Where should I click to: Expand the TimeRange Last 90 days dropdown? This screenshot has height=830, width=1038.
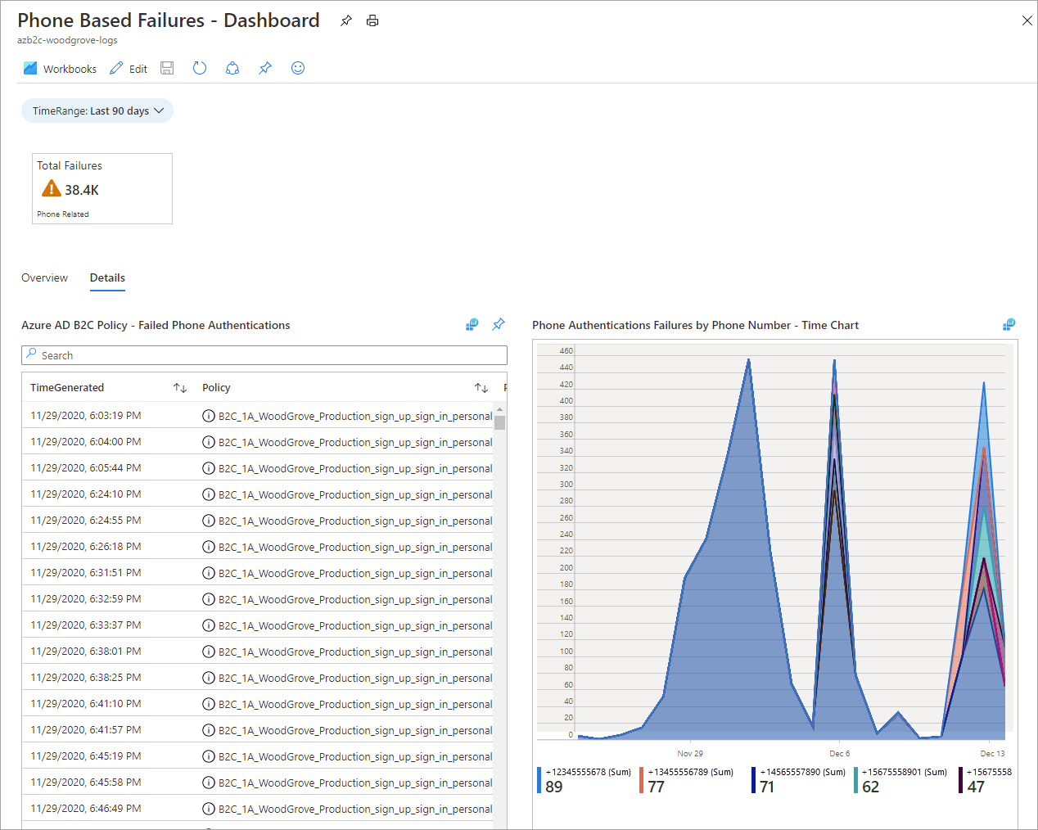(97, 111)
